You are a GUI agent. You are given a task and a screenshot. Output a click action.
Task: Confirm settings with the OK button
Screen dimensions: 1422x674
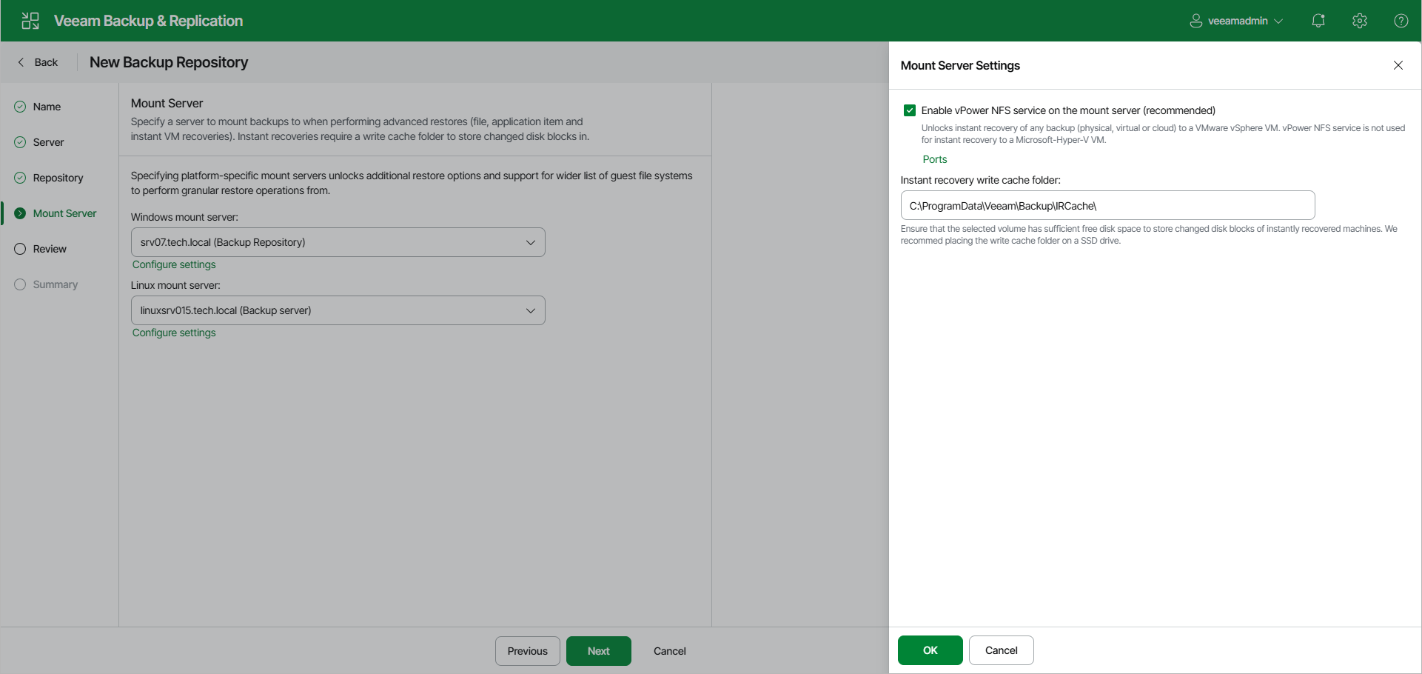[930, 650]
